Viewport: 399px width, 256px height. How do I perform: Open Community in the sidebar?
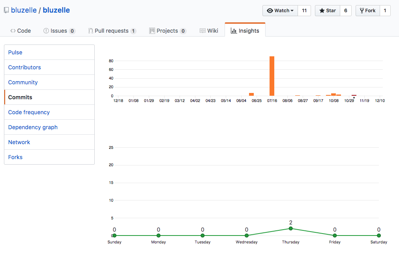(49, 82)
